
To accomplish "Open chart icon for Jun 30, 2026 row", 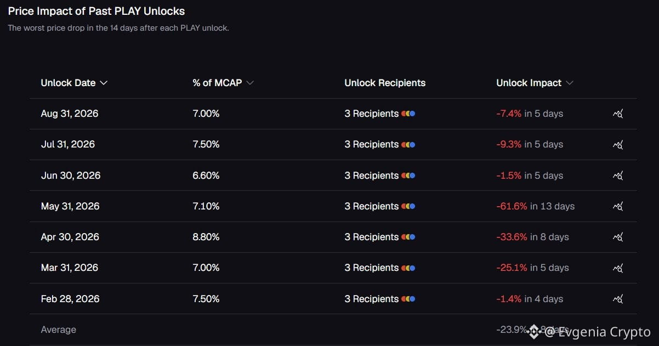I will click(618, 176).
